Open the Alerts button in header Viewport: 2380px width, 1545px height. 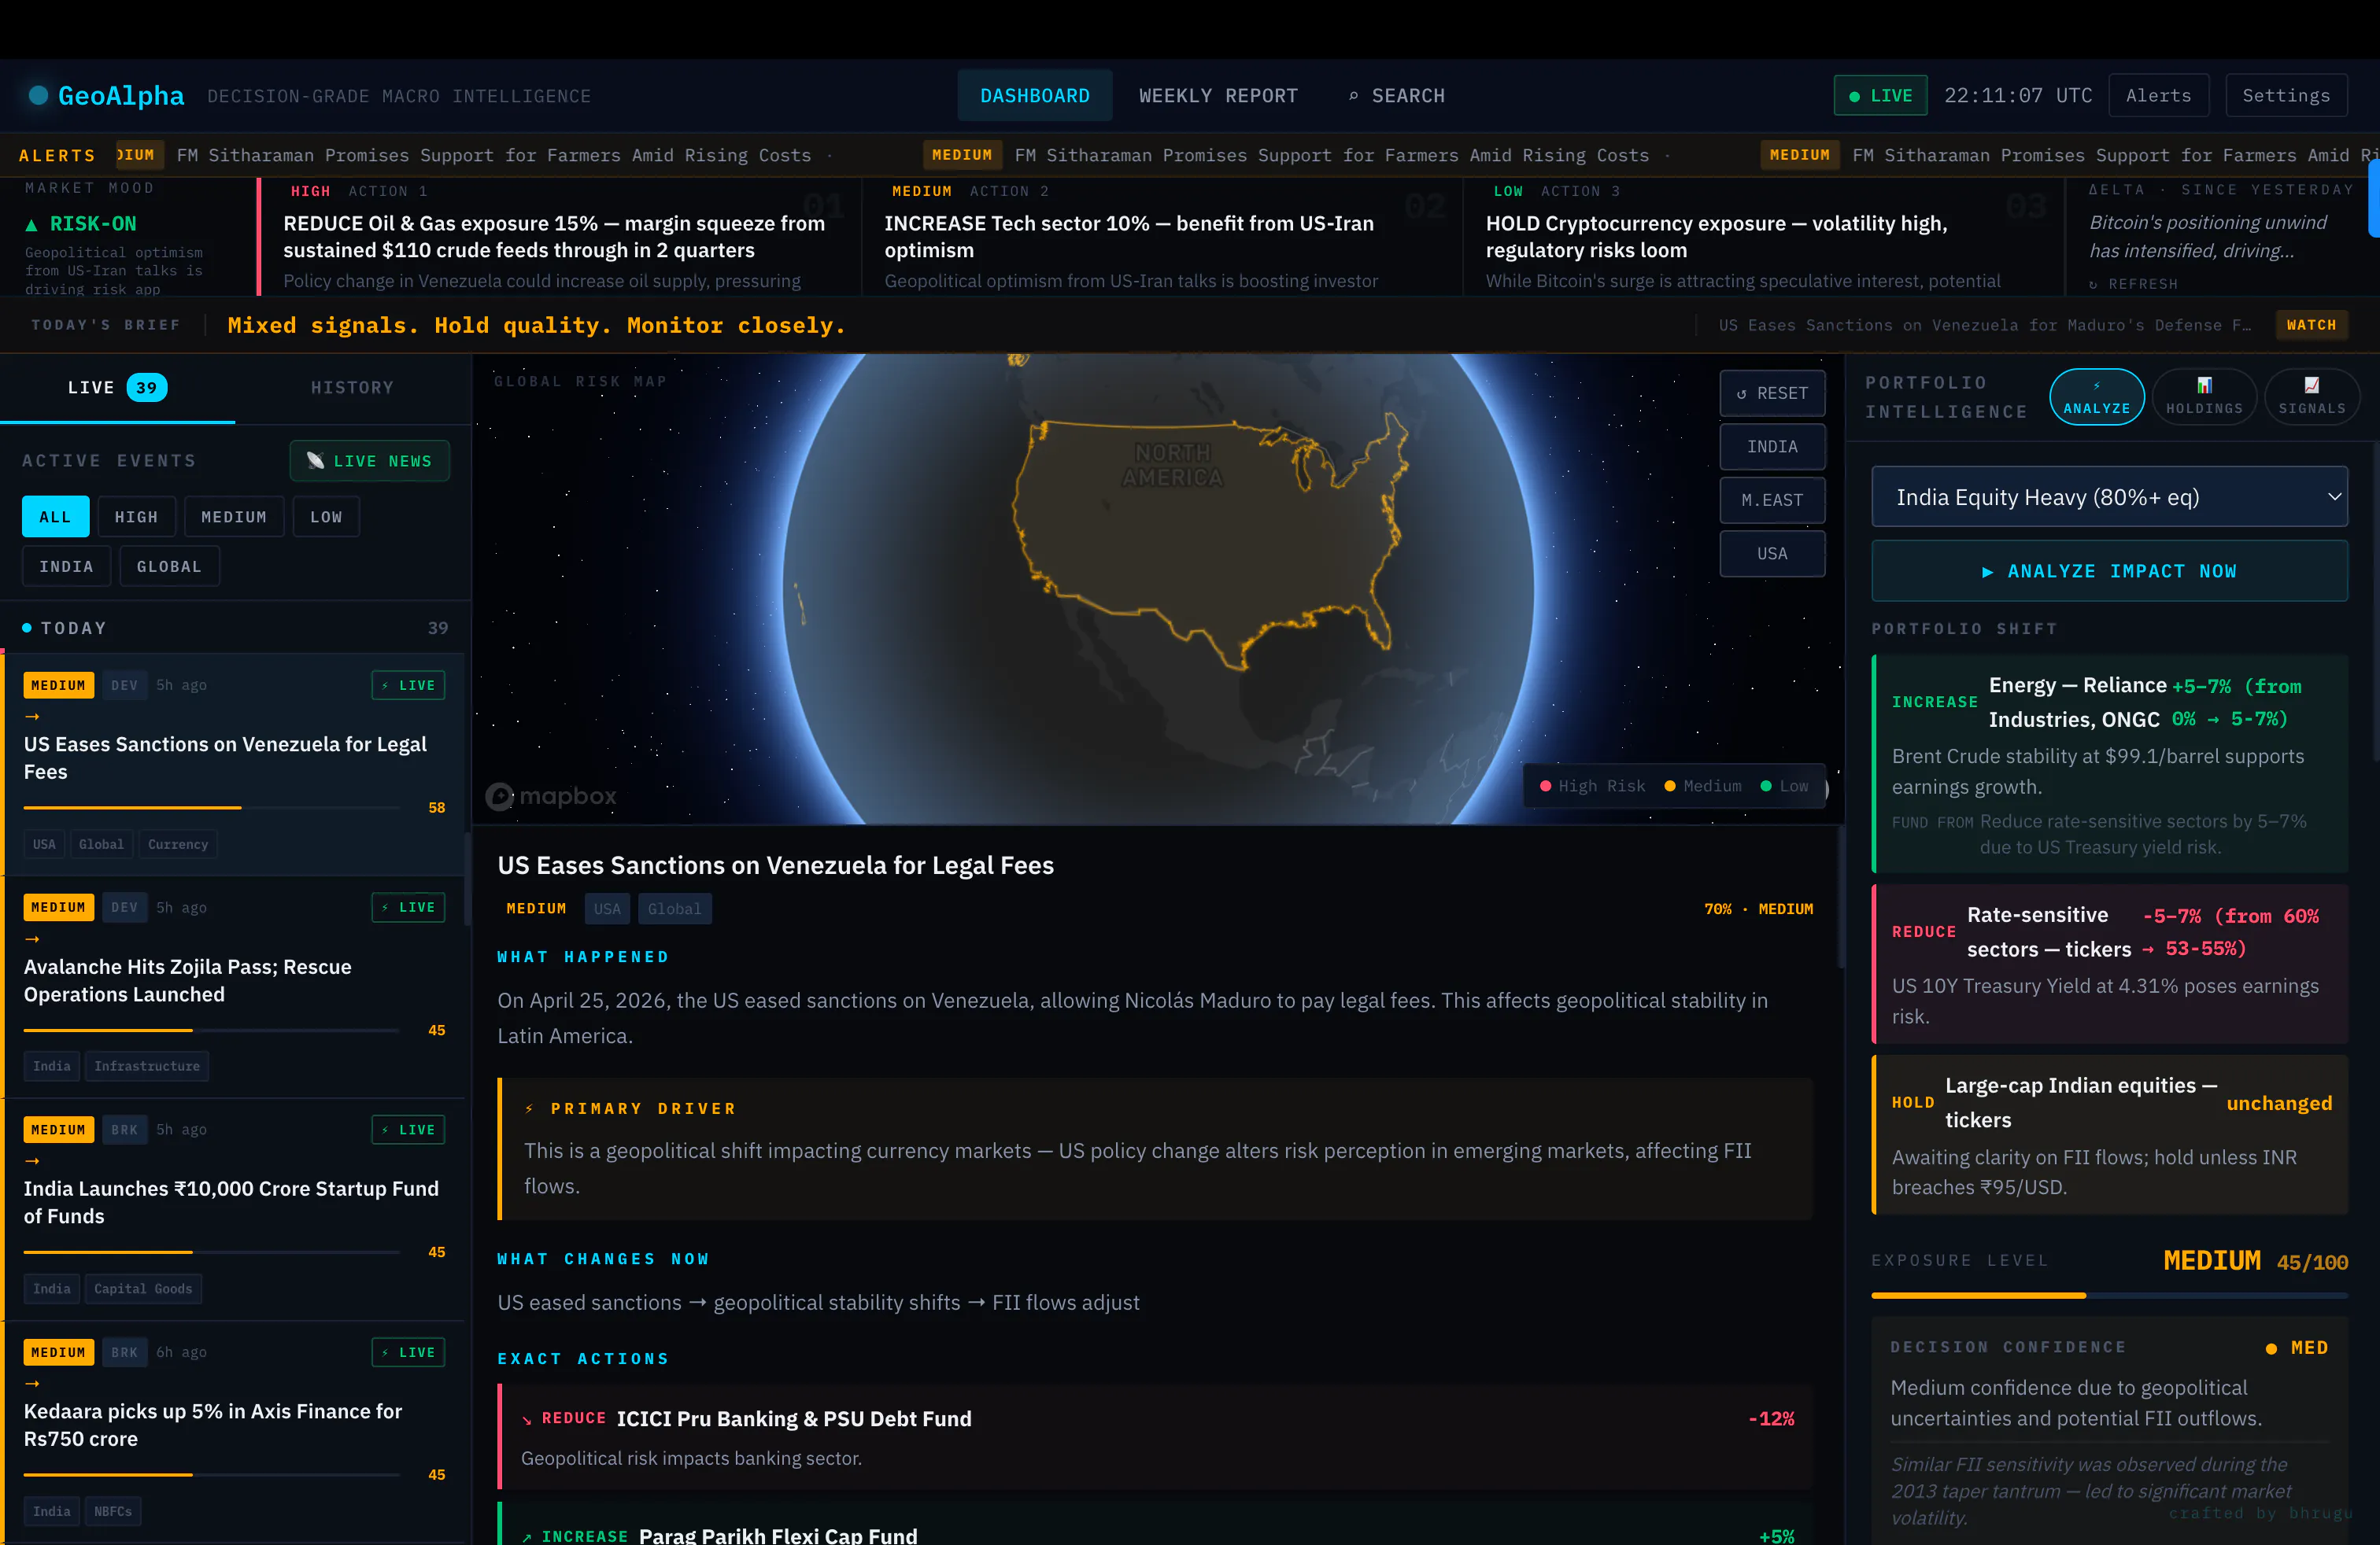pos(2158,96)
